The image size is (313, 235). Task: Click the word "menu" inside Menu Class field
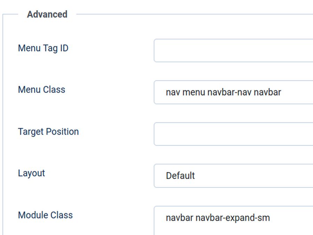click(x=193, y=92)
